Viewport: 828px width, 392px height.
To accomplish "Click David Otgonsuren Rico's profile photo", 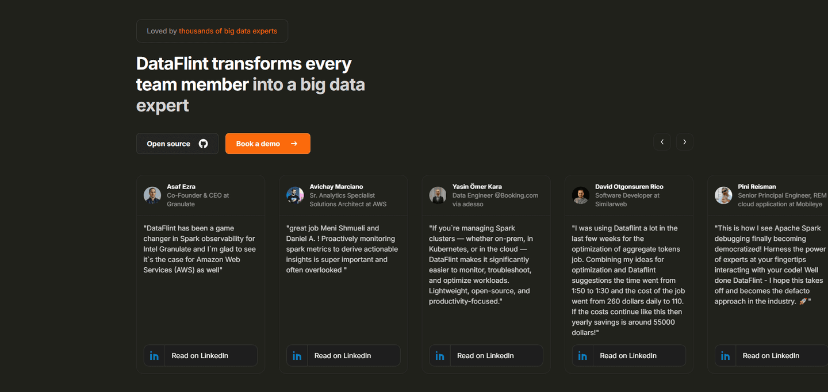I will tap(581, 195).
